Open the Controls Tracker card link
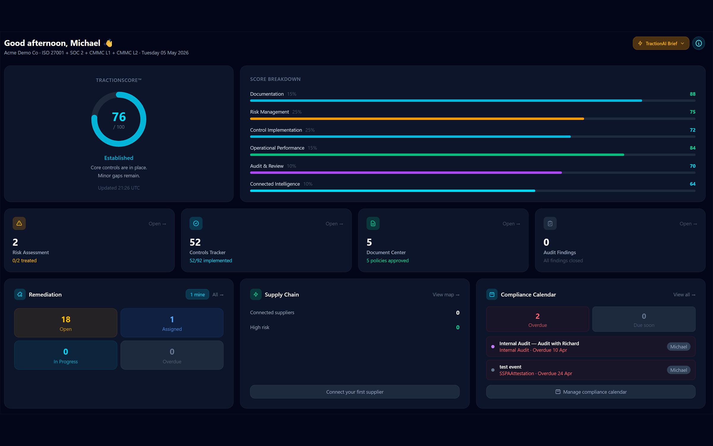Screen dimensions: 713x446 [334, 224]
